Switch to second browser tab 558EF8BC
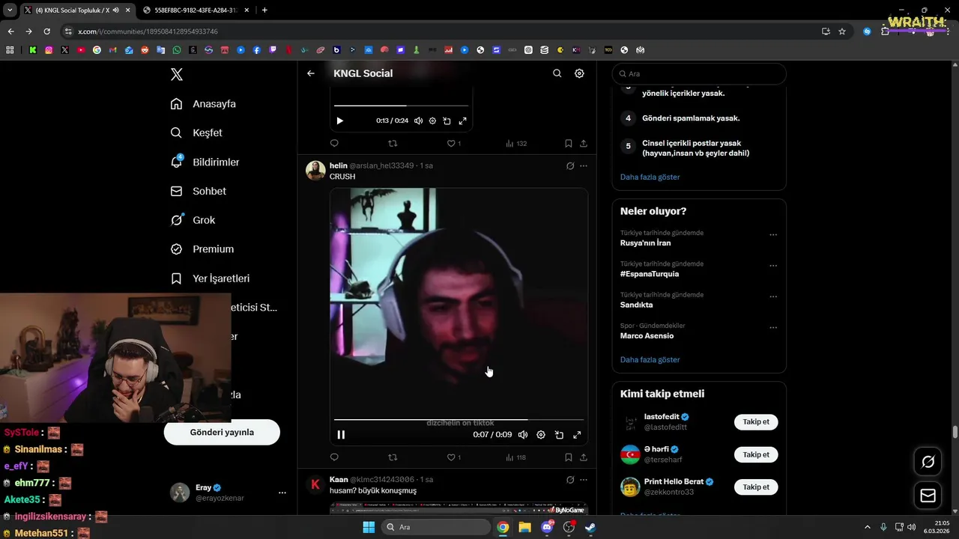This screenshot has width=959, height=539. [x=196, y=10]
